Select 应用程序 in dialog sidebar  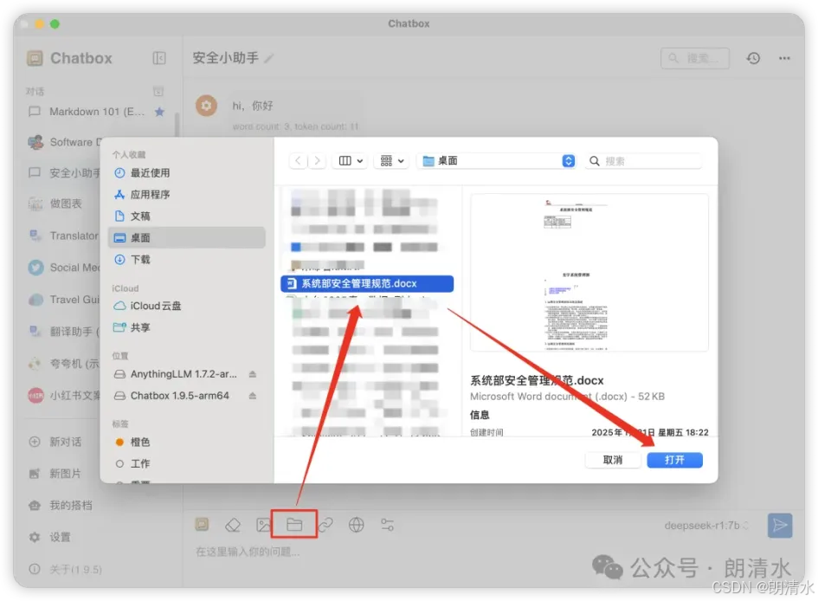pyautogui.click(x=187, y=195)
